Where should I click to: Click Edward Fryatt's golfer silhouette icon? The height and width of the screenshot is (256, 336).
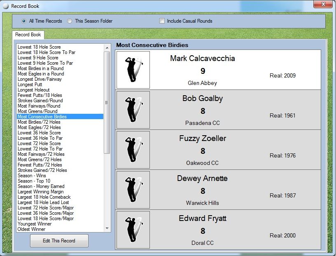point(133,230)
